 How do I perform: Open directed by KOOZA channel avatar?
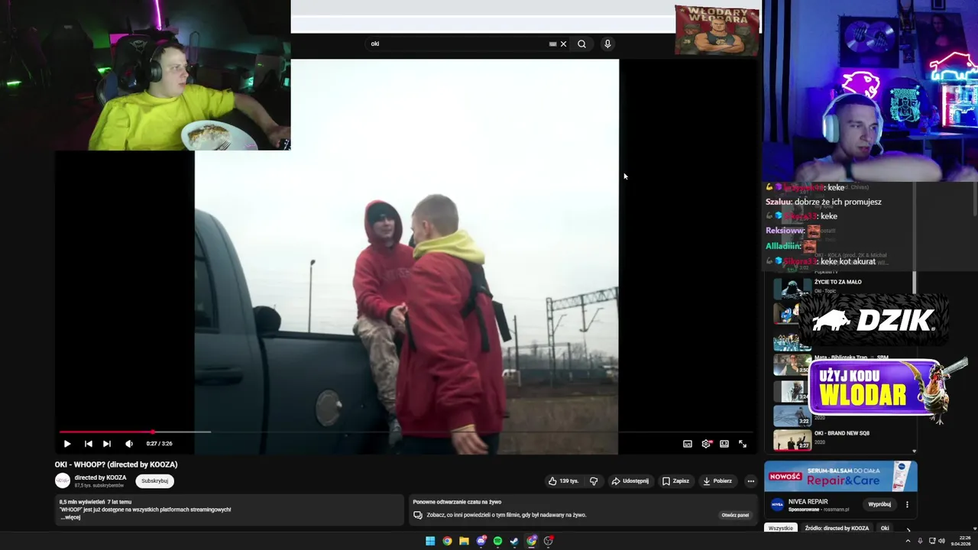pos(63,480)
